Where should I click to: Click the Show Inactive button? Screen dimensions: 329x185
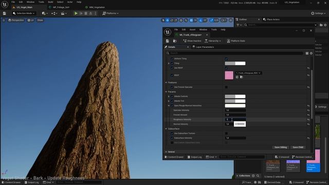click(192, 41)
